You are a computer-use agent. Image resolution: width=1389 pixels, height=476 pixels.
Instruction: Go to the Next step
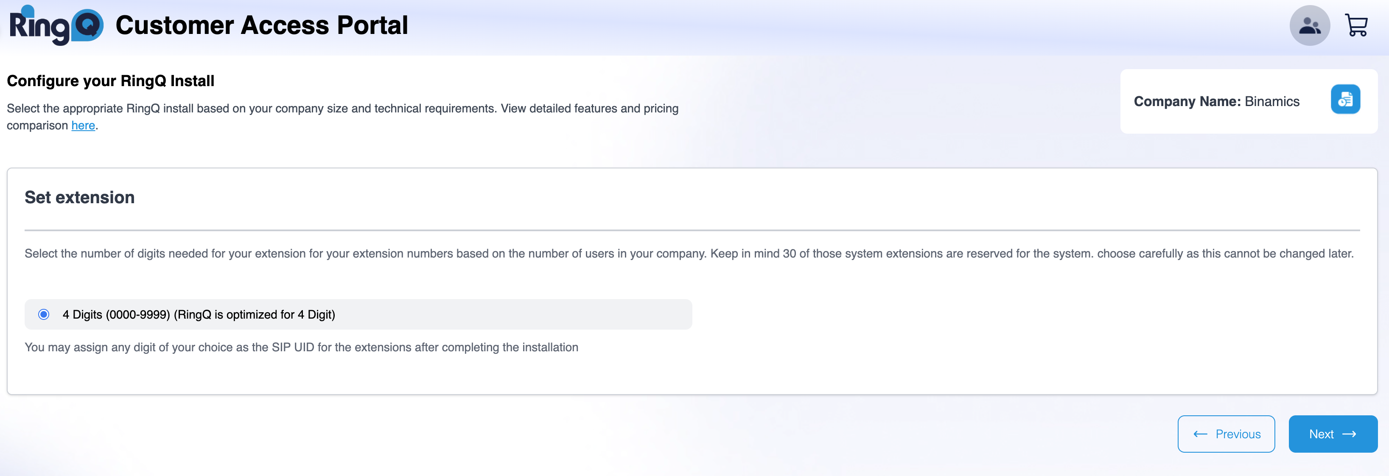[1333, 434]
